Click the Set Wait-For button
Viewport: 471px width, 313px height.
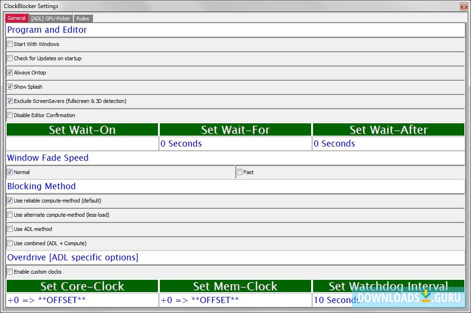tap(235, 129)
